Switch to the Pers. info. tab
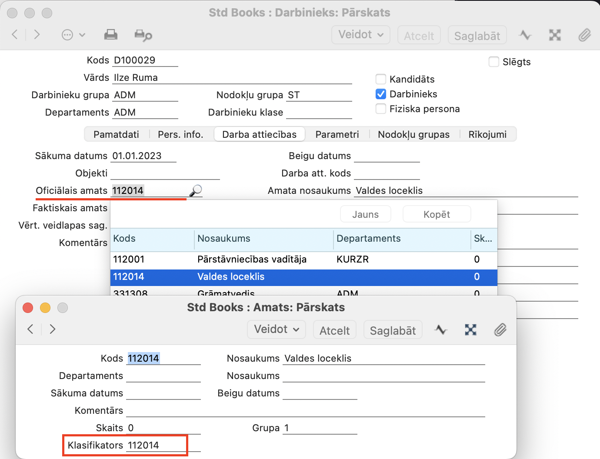Screen dimensions: 600x459 [180, 134]
